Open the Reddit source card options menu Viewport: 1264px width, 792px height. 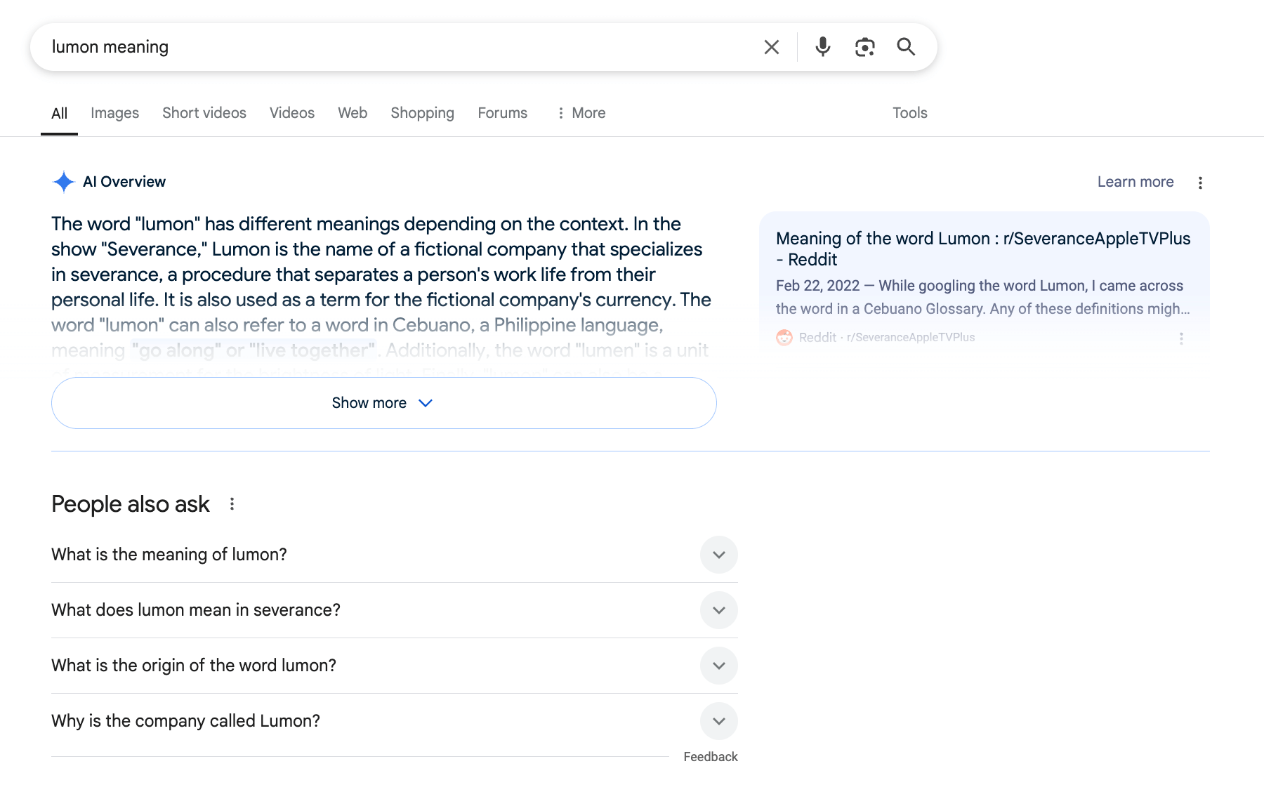click(1181, 338)
